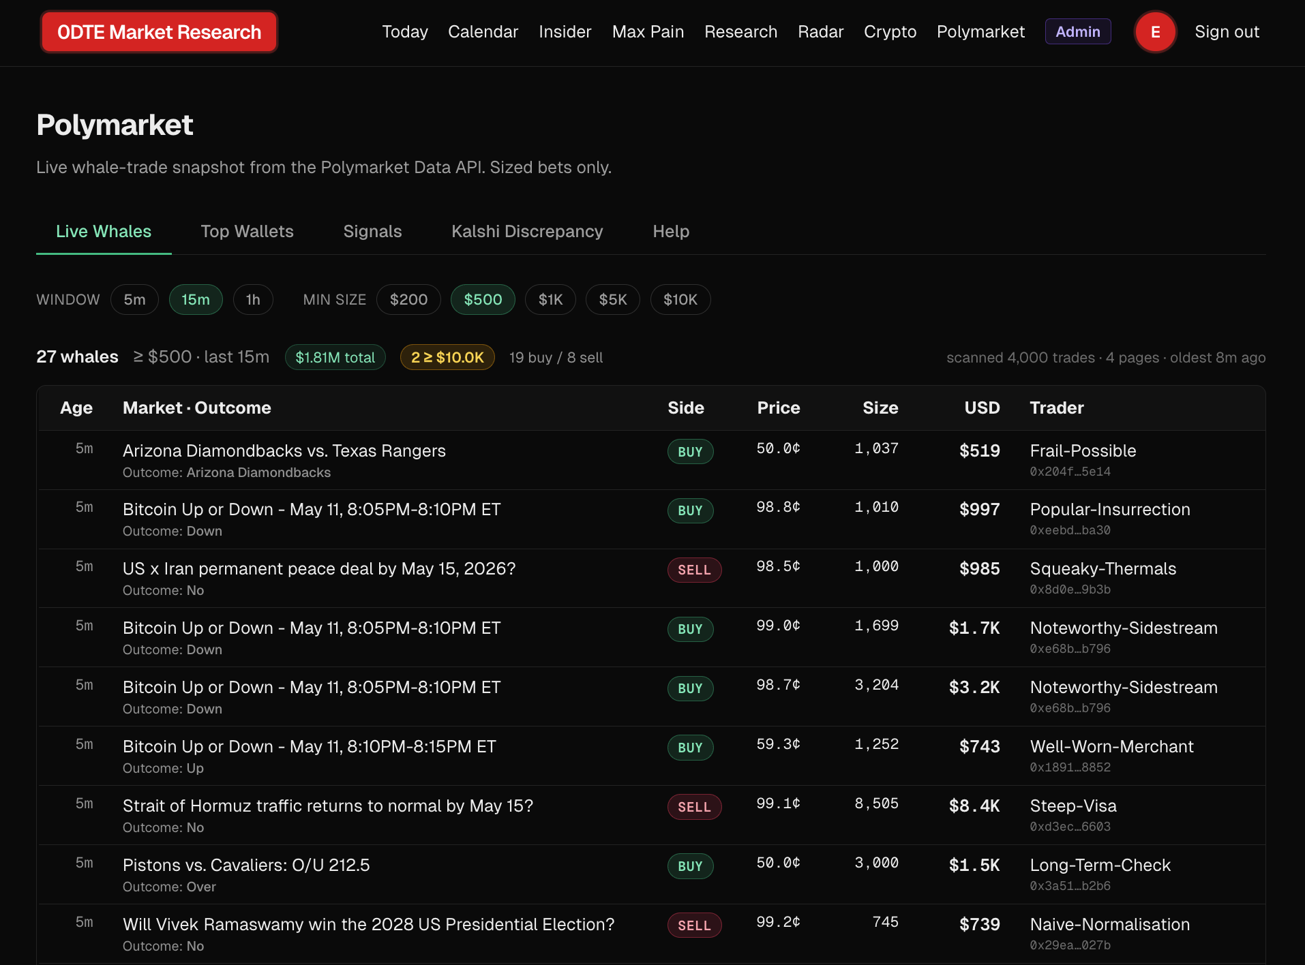Open the Calendar nav link
Image resolution: width=1305 pixels, height=965 pixels.
point(483,32)
